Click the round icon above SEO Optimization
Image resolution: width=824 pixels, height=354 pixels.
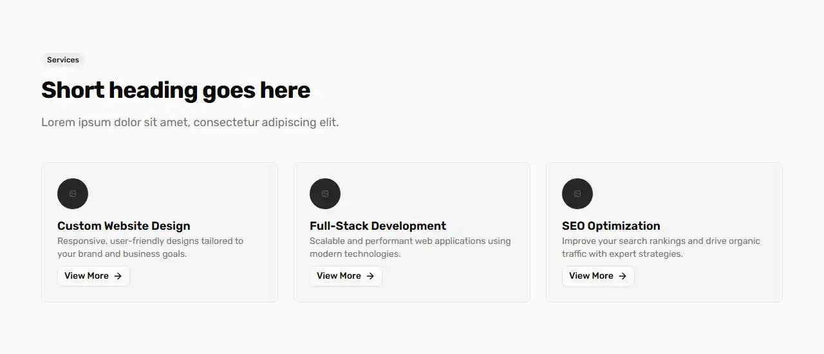577,194
